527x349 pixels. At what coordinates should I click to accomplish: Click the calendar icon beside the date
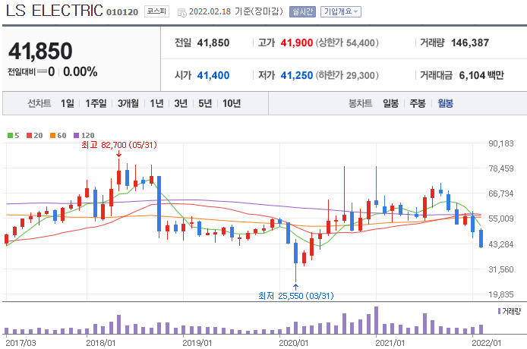[181, 13]
